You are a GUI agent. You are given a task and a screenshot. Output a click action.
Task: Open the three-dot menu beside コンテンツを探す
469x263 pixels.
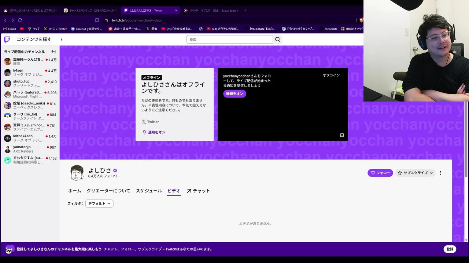tap(61, 39)
